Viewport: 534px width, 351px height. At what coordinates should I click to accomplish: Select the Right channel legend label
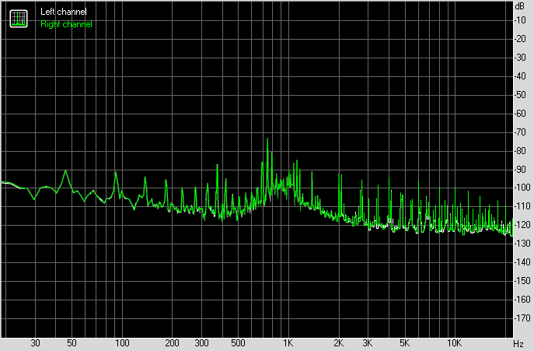pos(66,24)
